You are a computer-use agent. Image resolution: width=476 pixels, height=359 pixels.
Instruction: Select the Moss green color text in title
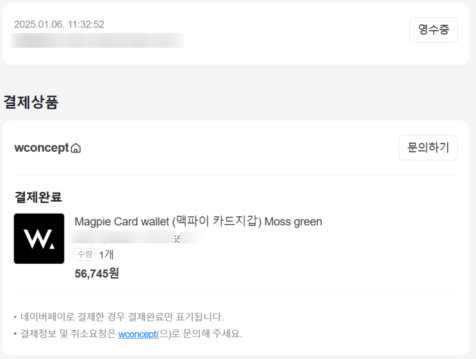point(293,222)
